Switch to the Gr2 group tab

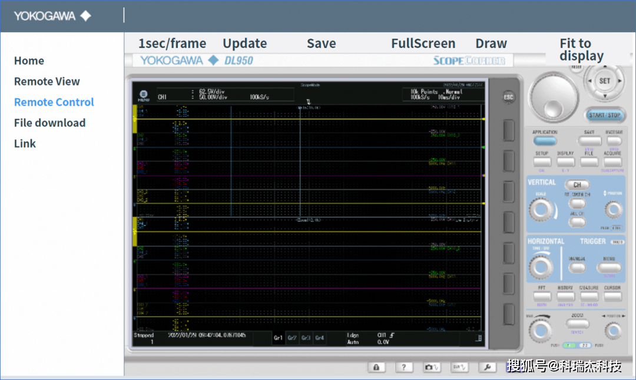[x=292, y=338]
